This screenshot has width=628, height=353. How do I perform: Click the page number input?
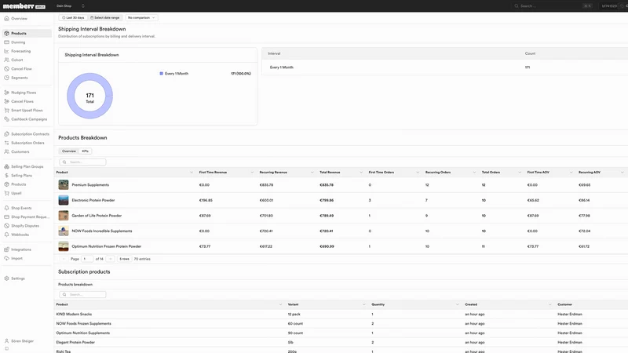click(87, 259)
